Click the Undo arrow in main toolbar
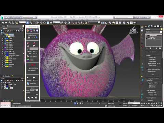The image size is (164, 123). point(3,23)
